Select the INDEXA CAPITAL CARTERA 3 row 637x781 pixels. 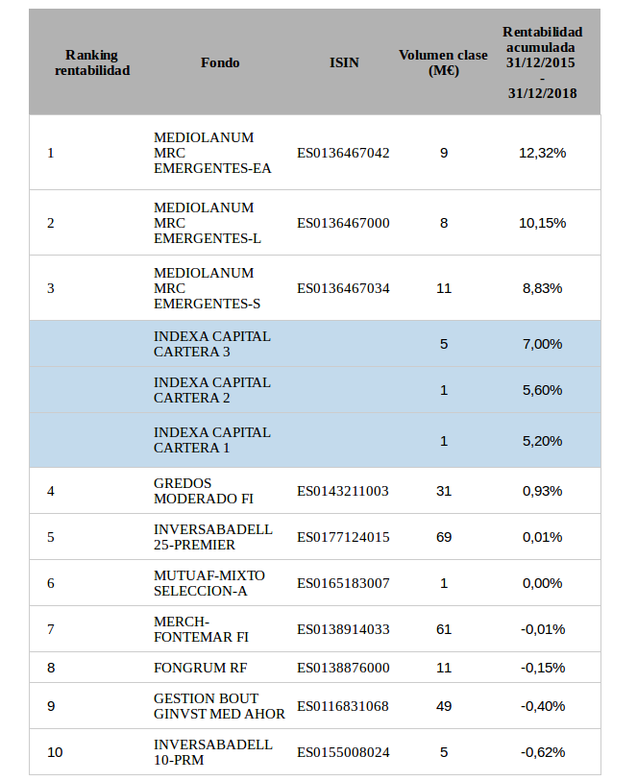212,344
